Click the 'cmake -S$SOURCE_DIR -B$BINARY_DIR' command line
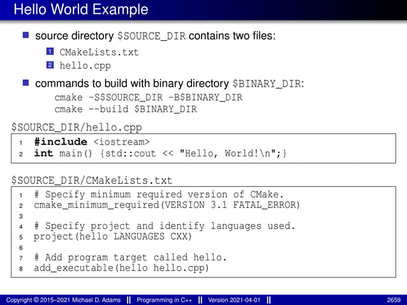 tap(148, 98)
